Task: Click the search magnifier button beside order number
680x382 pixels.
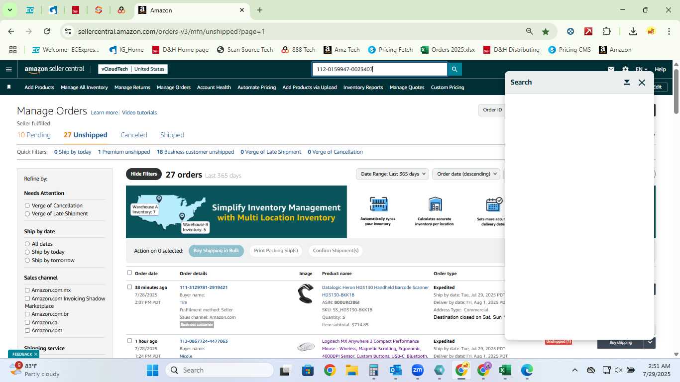Action: pyautogui.click(x=454, y=69)
